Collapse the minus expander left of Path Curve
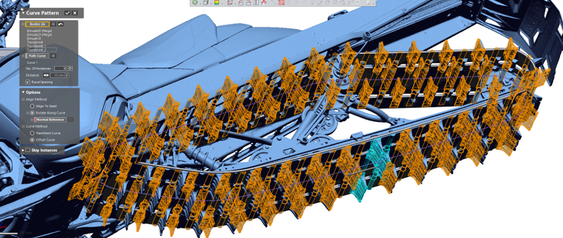563x238 pixels. (23, 56)
